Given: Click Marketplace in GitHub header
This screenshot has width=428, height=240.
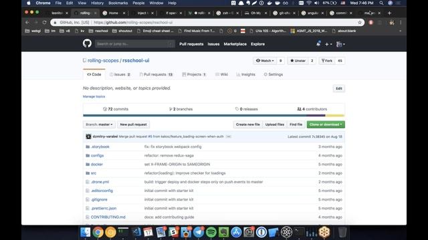Looking at the screenshot, I should (x=235, y=44).
